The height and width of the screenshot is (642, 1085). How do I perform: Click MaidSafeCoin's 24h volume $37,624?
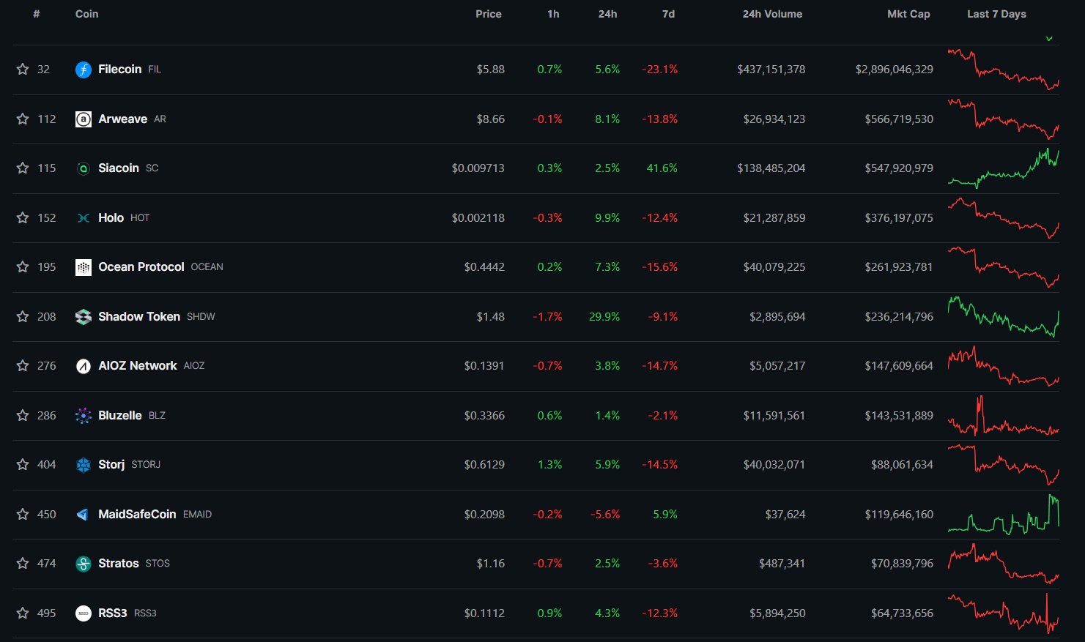click(785, 514)
